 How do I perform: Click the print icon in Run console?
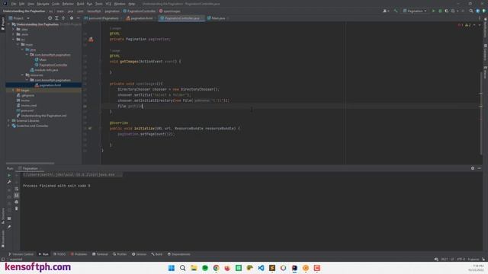click(x=17, y=202)
